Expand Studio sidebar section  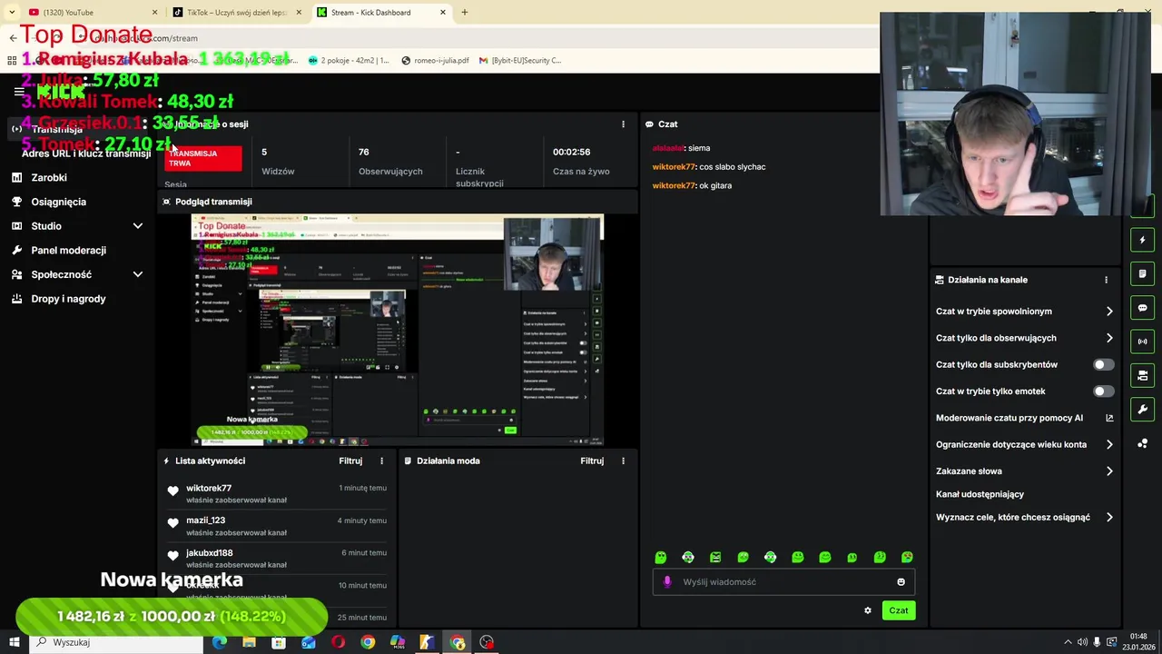138,226
